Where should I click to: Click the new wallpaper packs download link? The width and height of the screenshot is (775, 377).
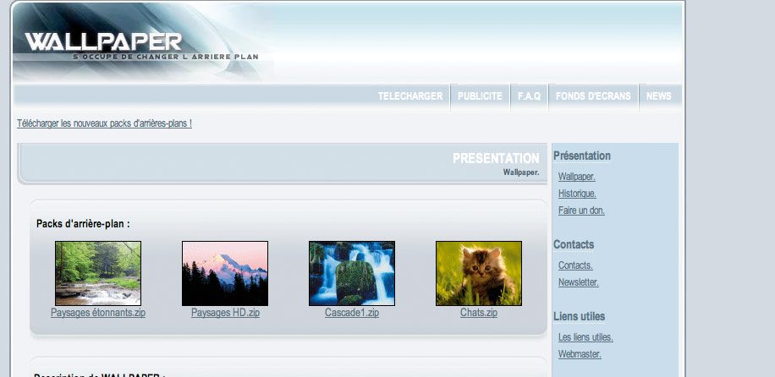click(x=104, y=123)
